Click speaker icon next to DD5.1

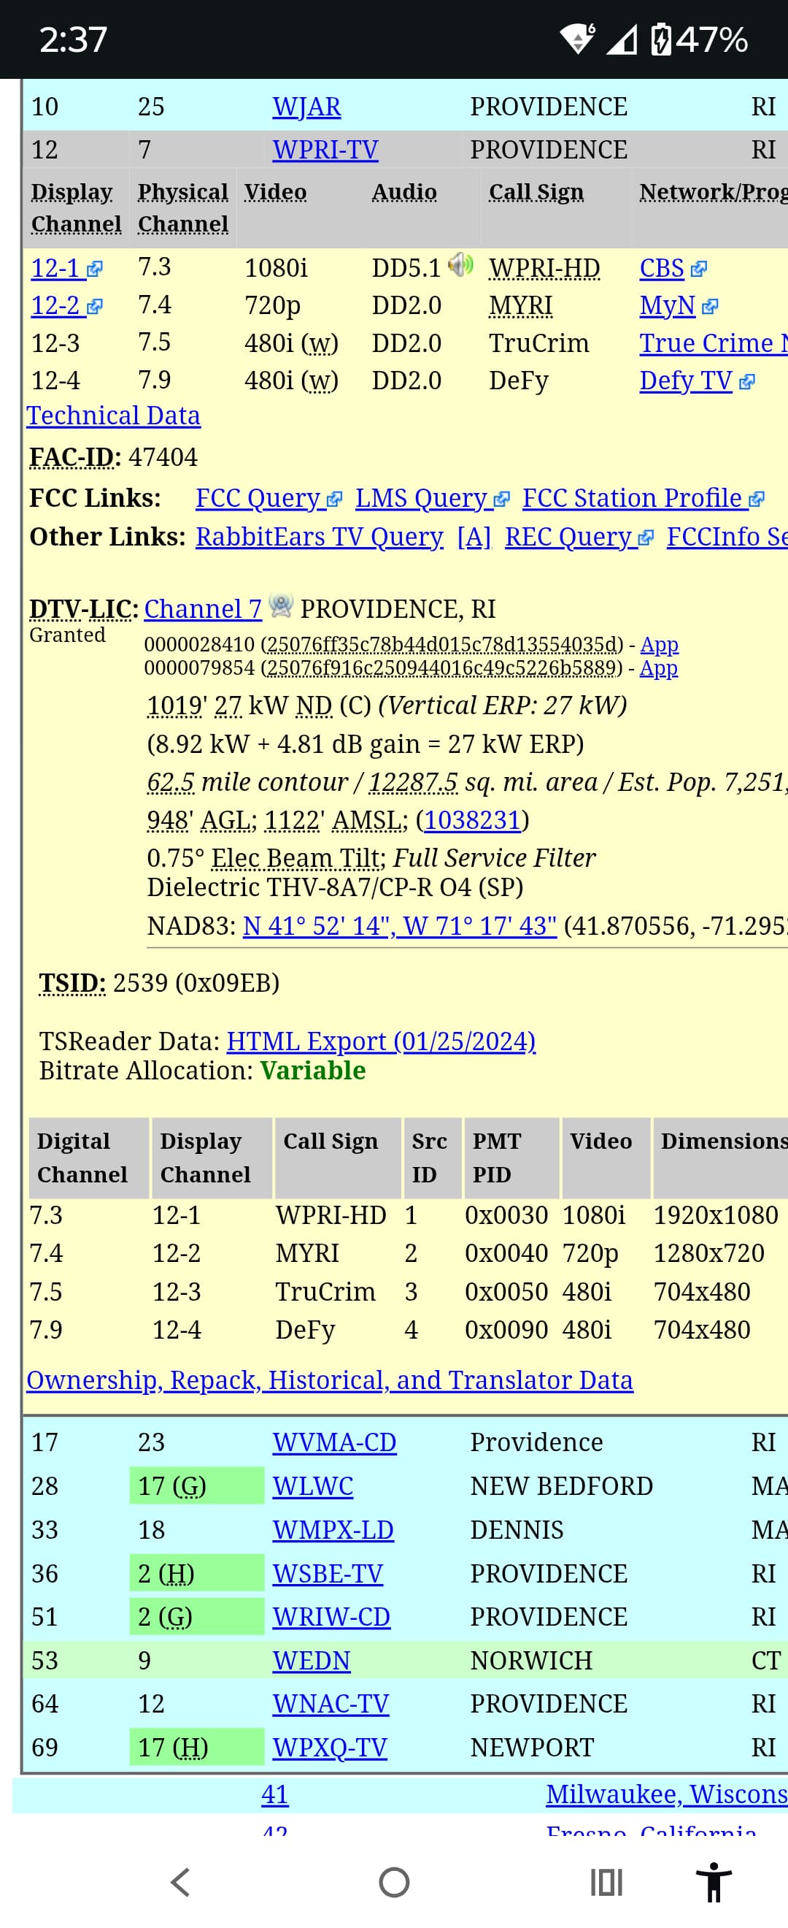[x=460, y=264]
